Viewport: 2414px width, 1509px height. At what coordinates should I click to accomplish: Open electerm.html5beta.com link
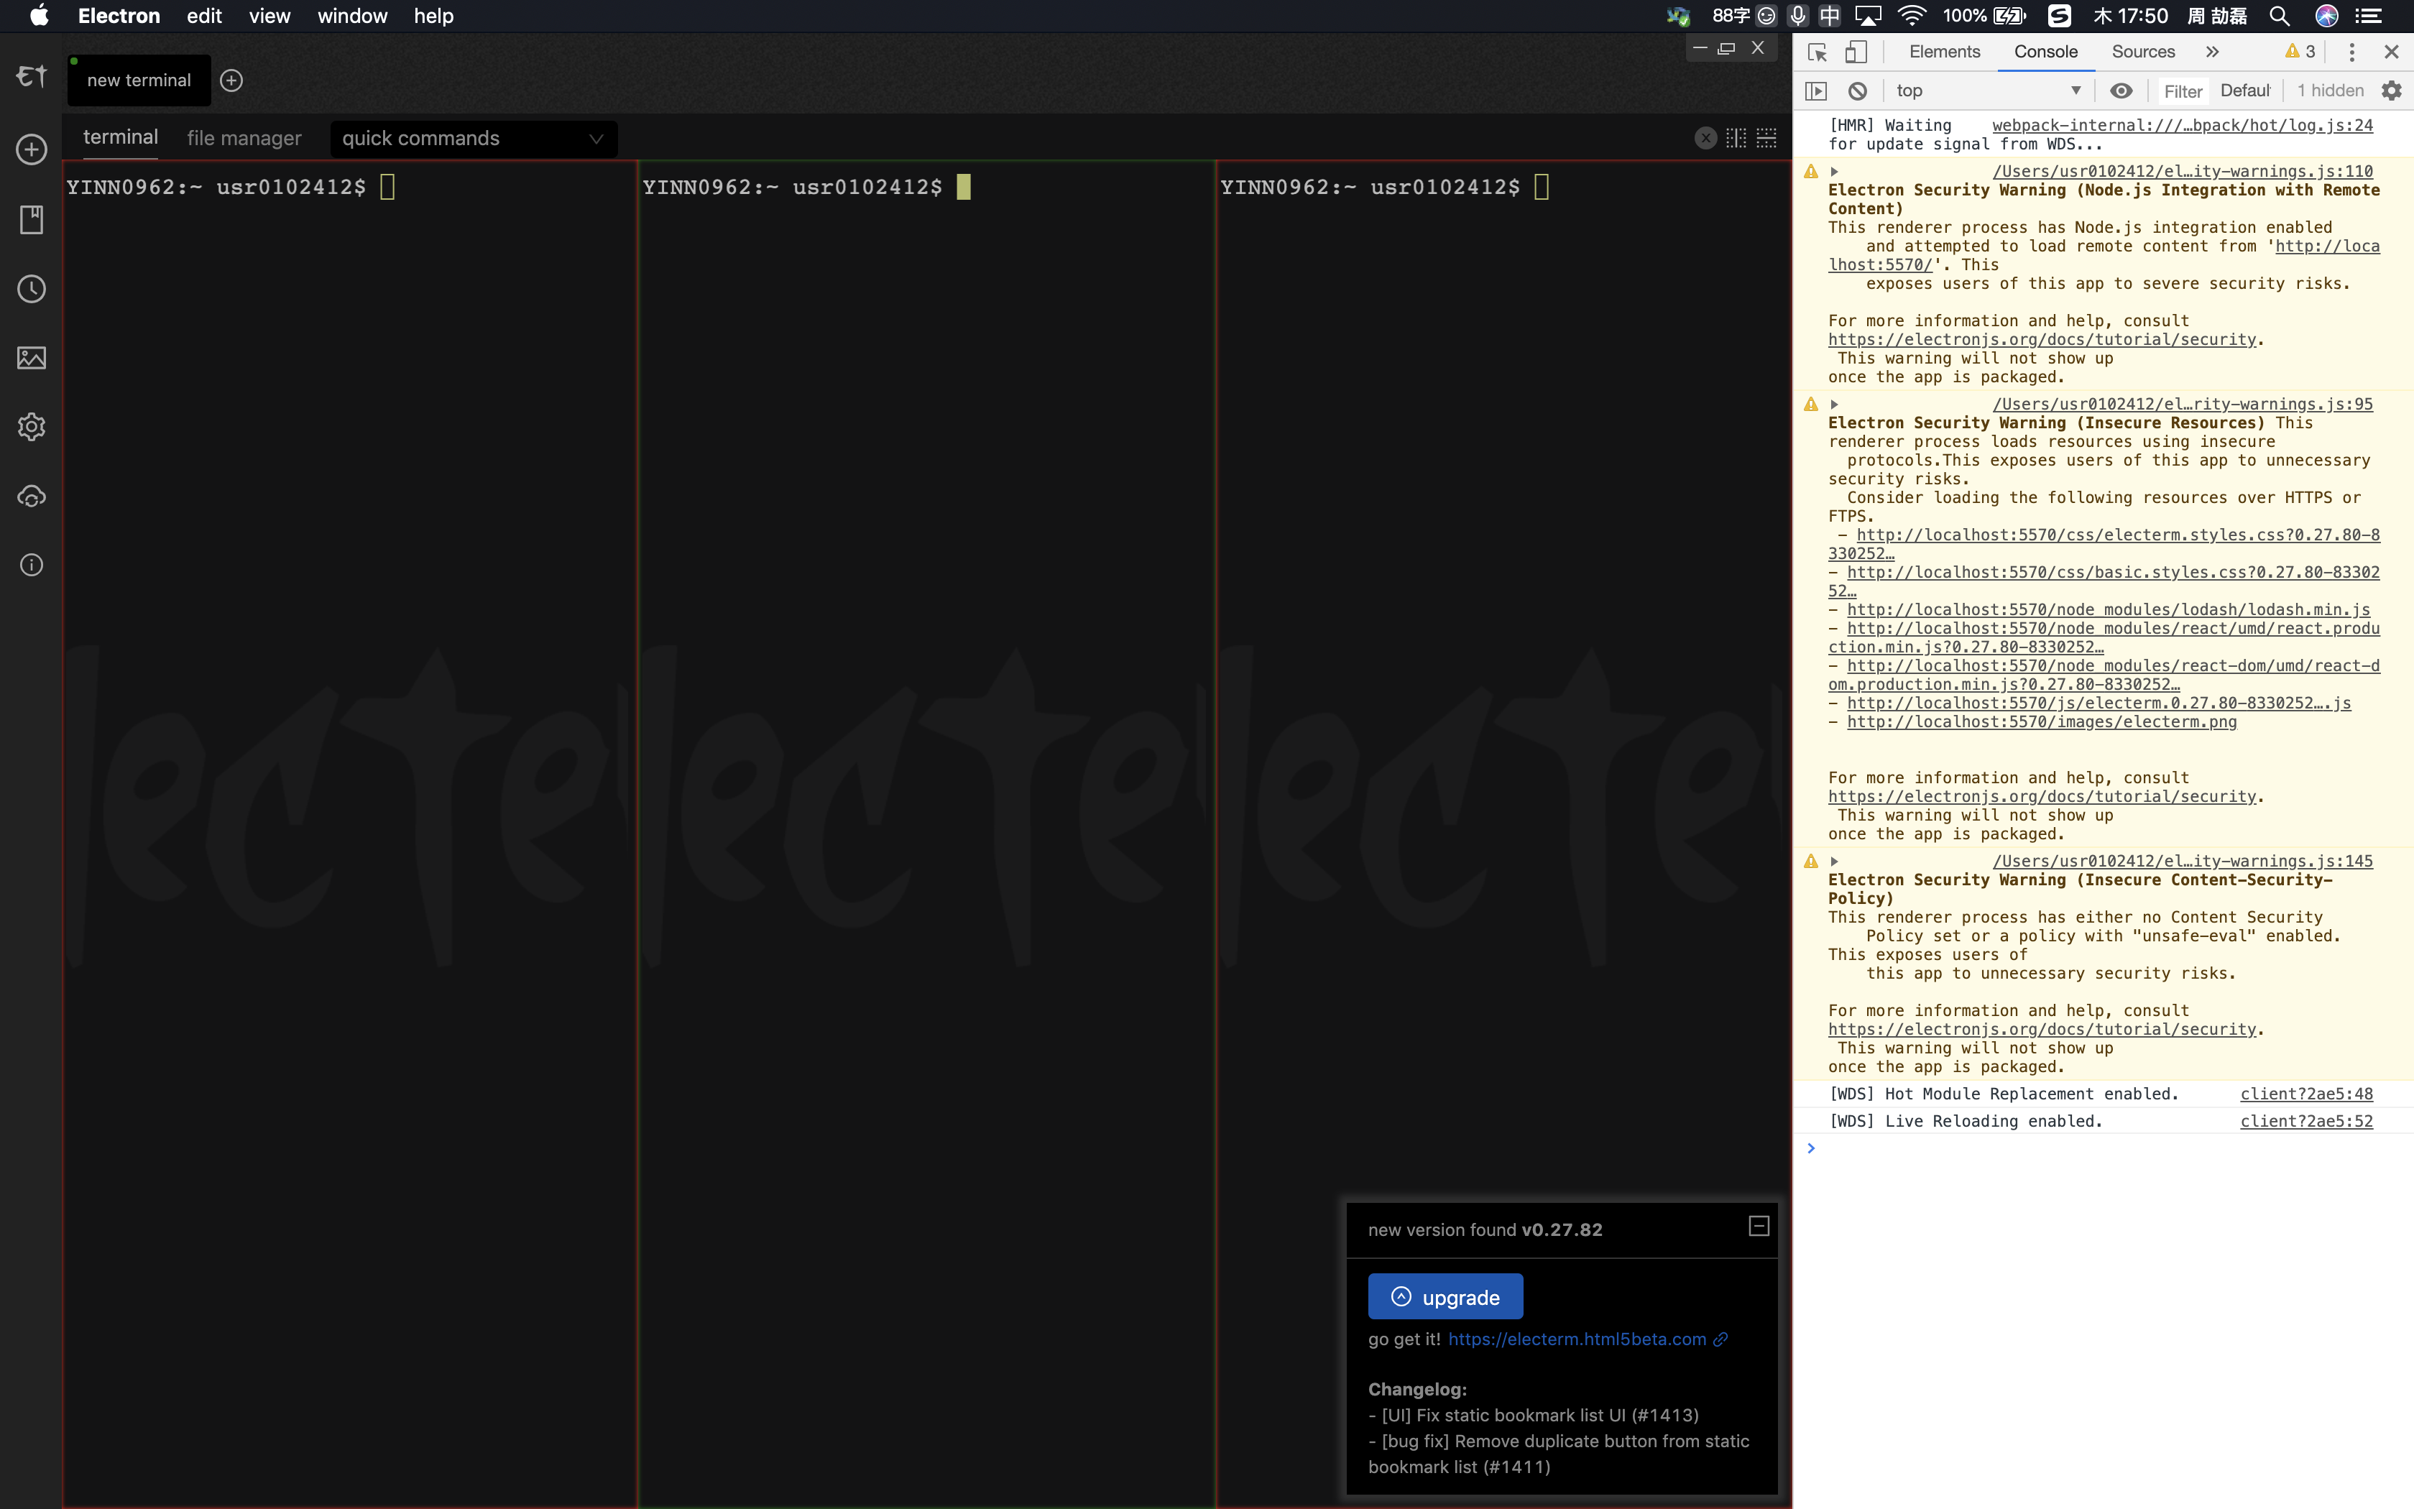pos(1577,1339)
